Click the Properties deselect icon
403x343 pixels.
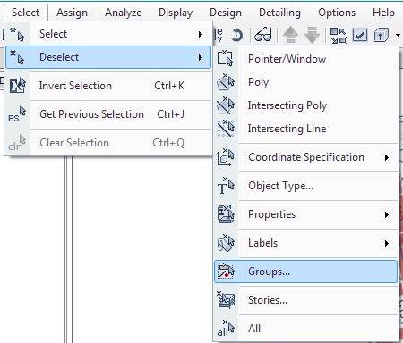226,214
